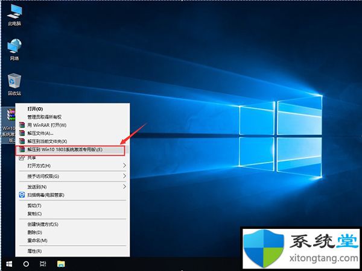Screen dimensions: 362x271
Task: Choose 剪切(T) in the context menu
Action: [x=34, y=205]
